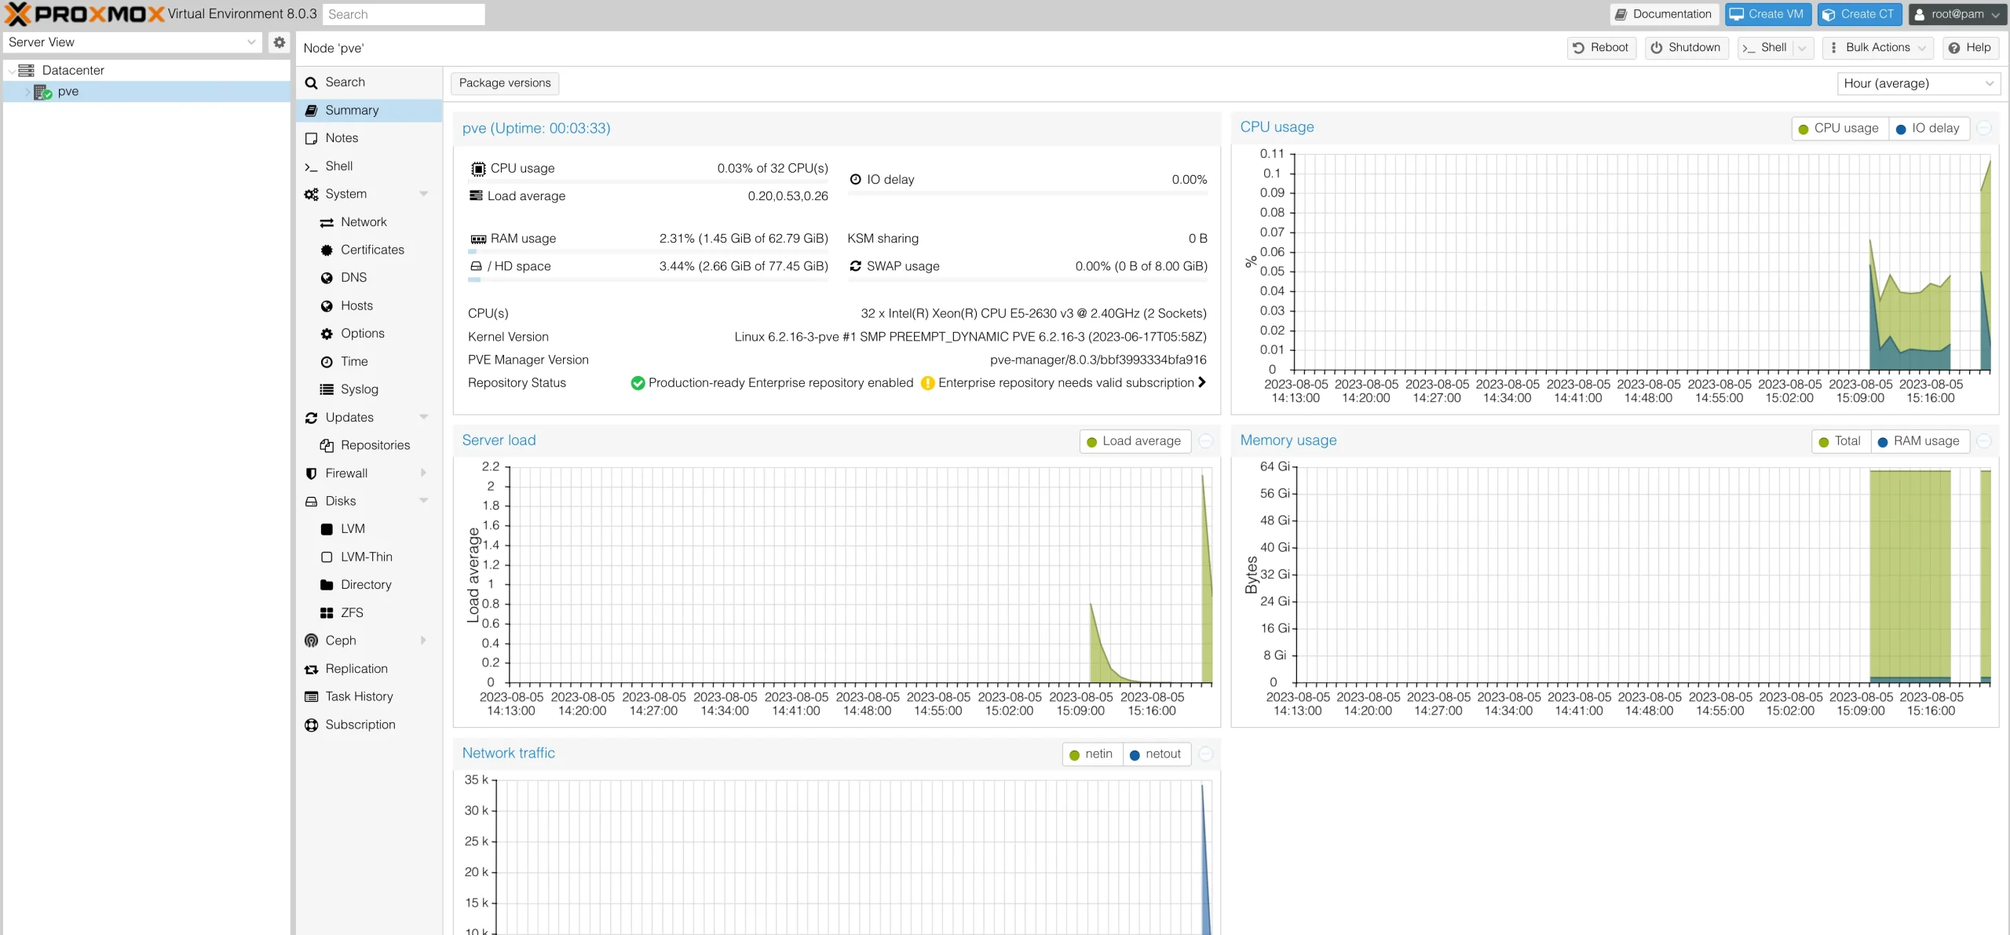Click the Task History list icon
Screen dimensions: 2010x935
tap(311, 697)
